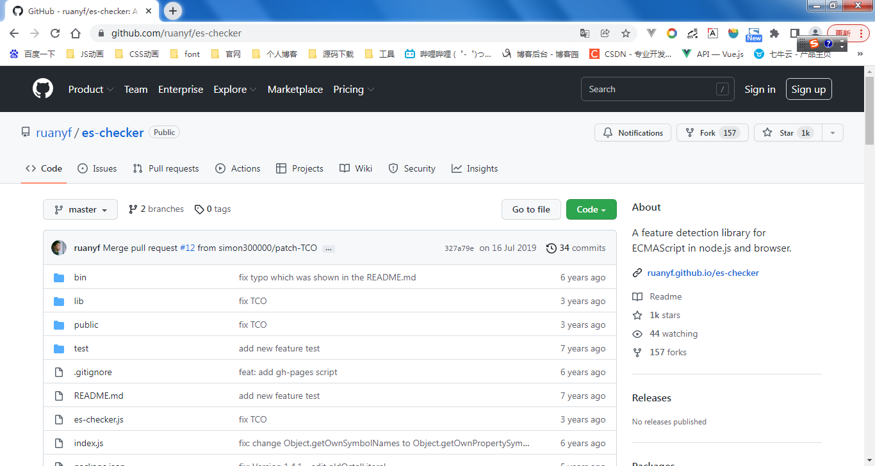This screenshot has height=466, width=875.
Task: Star the es-checker repository
Action: (788, 133)
